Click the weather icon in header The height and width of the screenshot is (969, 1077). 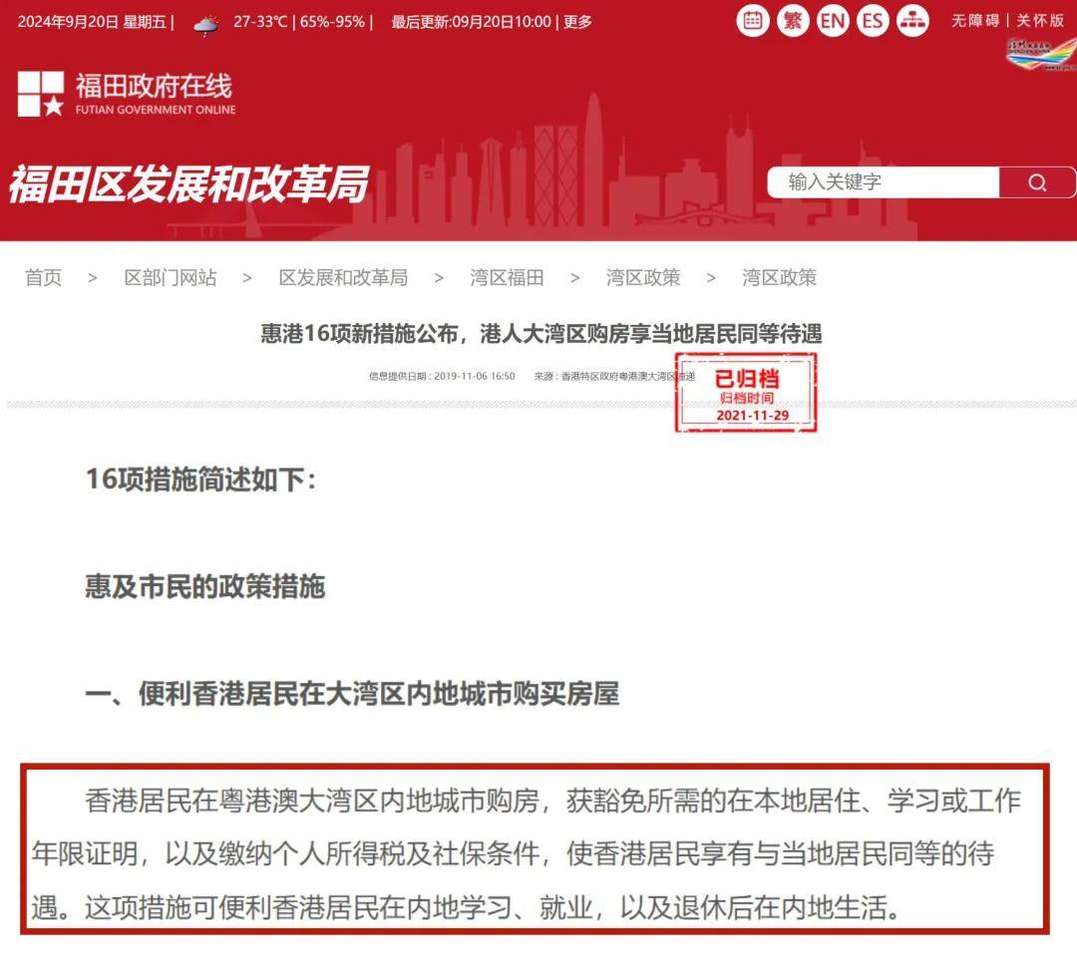205,25
